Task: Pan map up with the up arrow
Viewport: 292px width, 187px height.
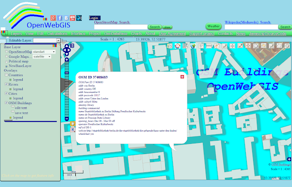Action: click(x=67, y=46)
